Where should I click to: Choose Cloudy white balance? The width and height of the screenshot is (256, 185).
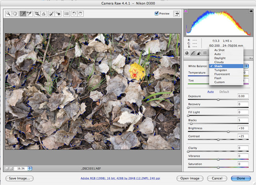[x=226, y=62]
